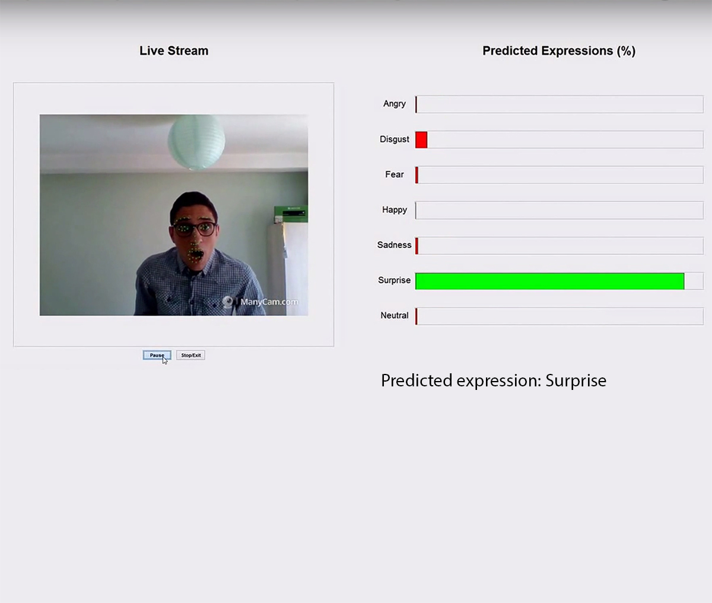Click the Happy percentage bar
The image size is (712, 603).
pos(559,210)
